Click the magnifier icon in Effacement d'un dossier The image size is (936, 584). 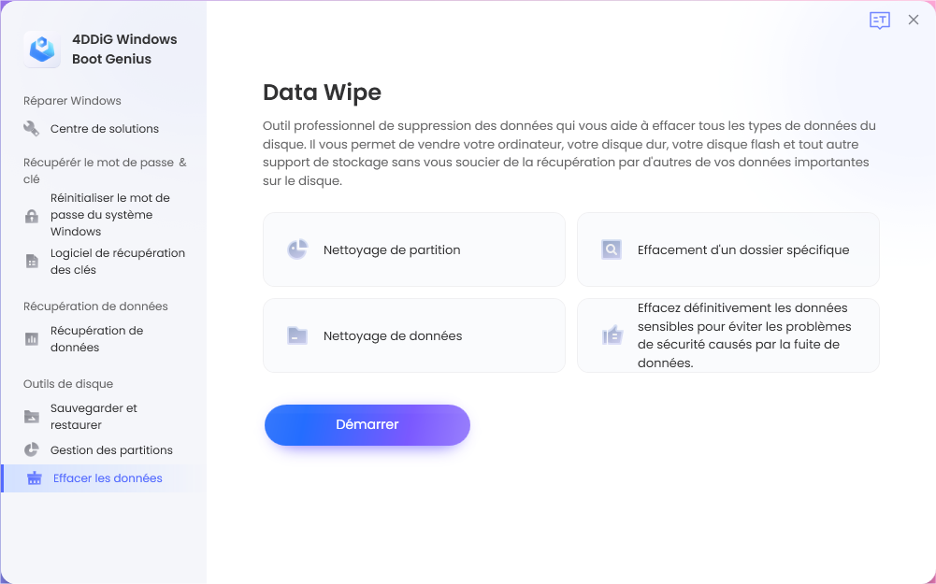pos(612,249)
